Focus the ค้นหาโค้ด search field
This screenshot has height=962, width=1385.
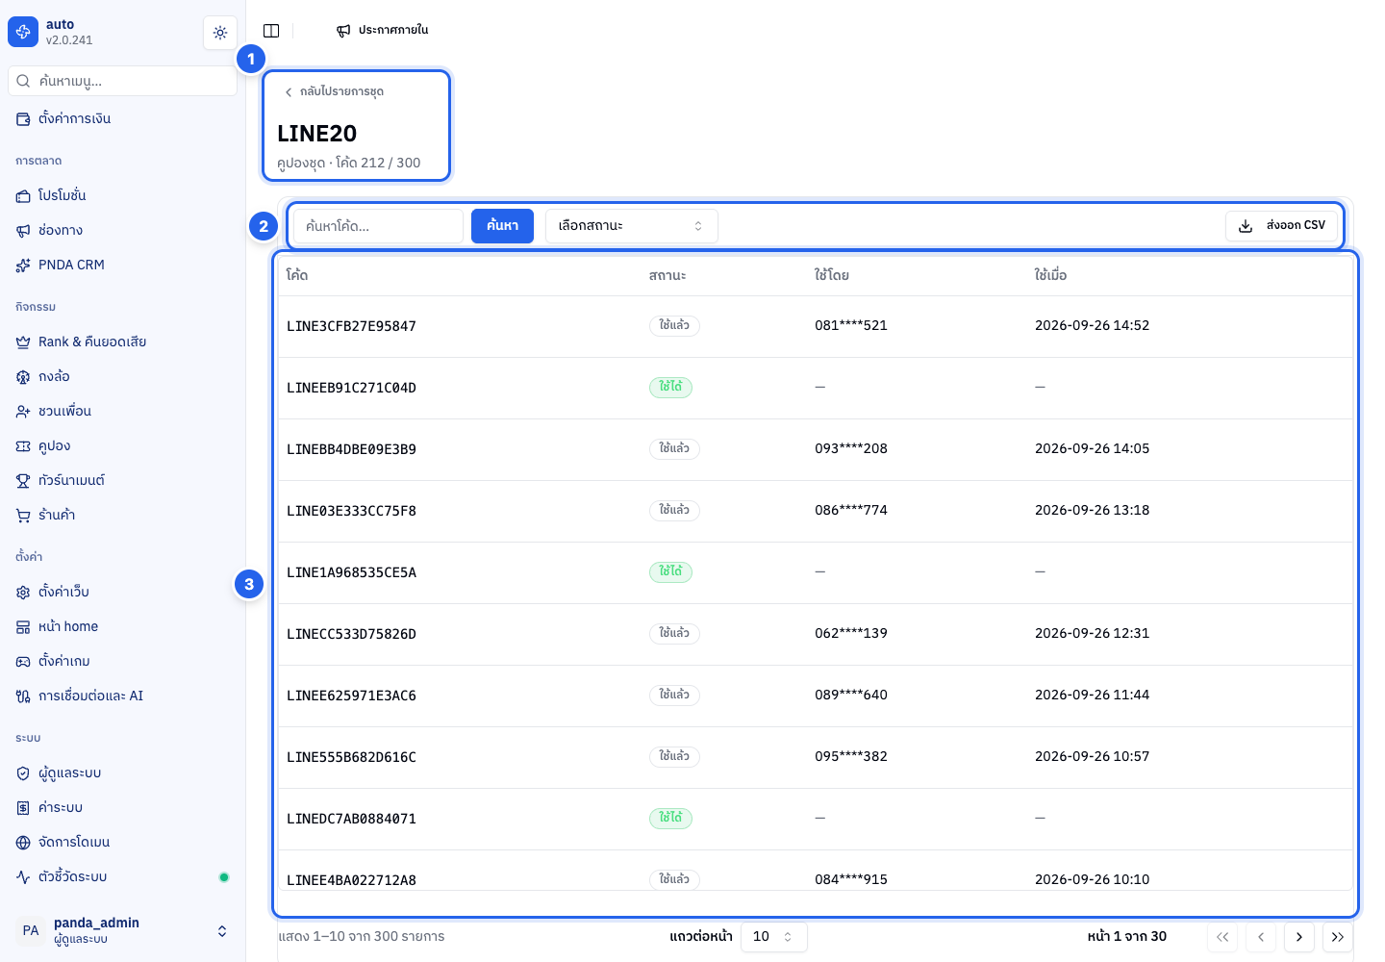pyautogui.click(x=378, y=226)
